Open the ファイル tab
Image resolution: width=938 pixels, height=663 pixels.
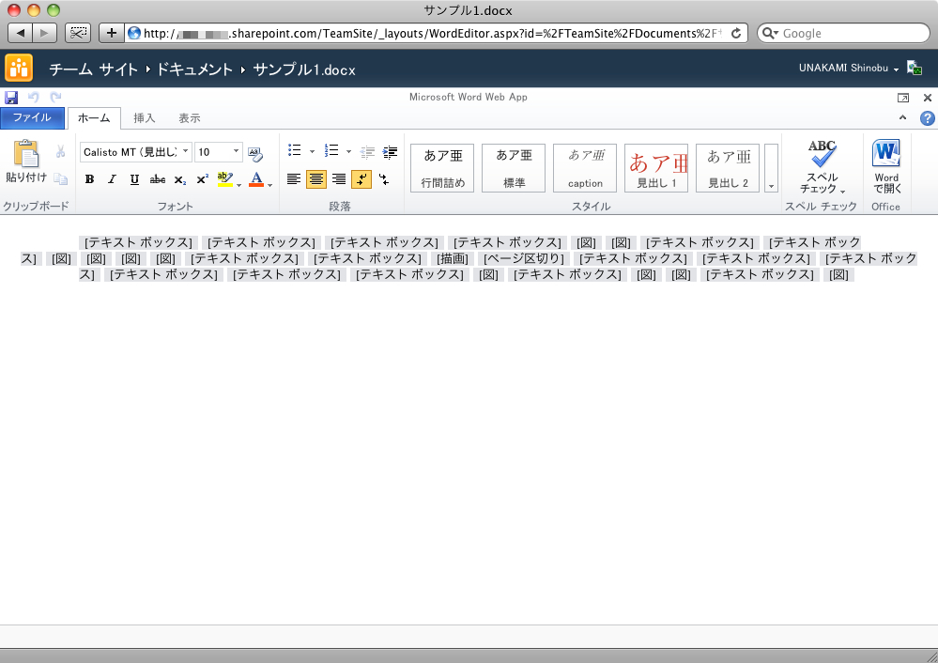pos(32,118)
